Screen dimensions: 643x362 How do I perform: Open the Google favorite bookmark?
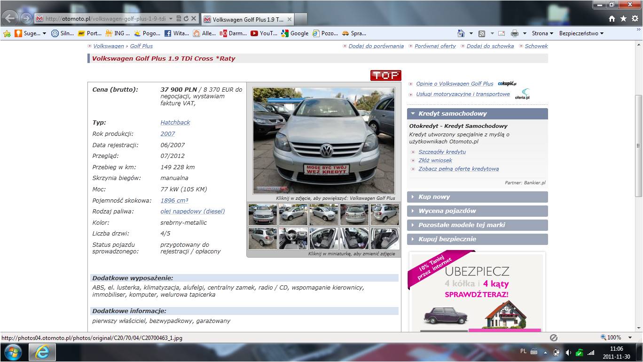295,33
